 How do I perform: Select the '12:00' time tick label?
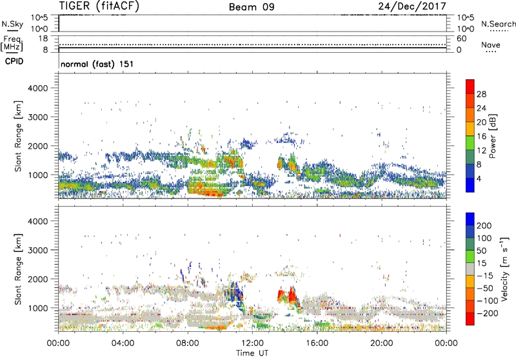(x=252, y=343)
